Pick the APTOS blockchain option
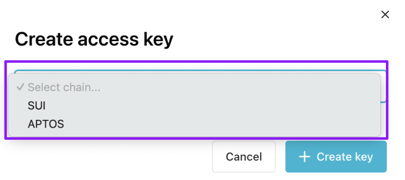Viewport: 405px width, 180px height. tap(194, 124)
